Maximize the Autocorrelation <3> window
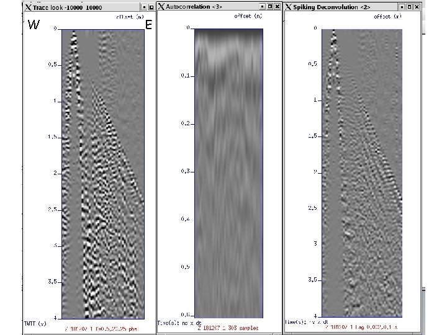This screenshot has height=335, width=447. click(270, 7)
